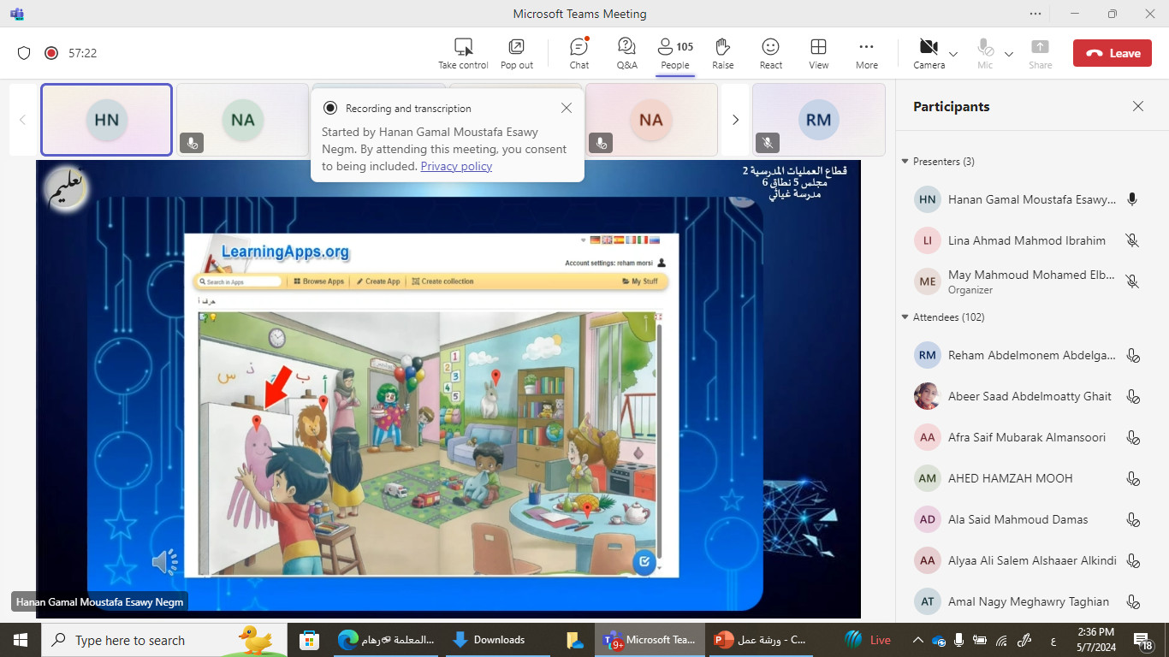
Task: Show previous participant tiles
Action: (x=23, y=120)
